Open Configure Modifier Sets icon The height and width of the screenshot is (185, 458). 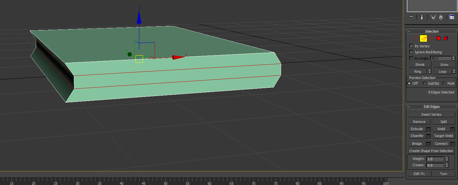(452, 17)
